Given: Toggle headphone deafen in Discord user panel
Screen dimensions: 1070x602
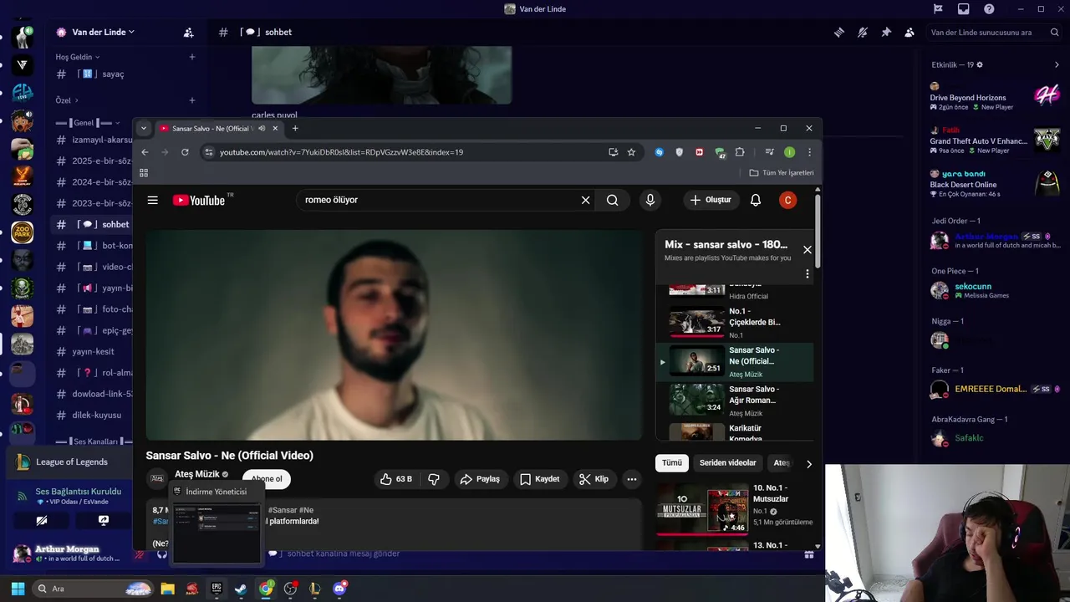Looking at the screenshot, I should [162, 554].
